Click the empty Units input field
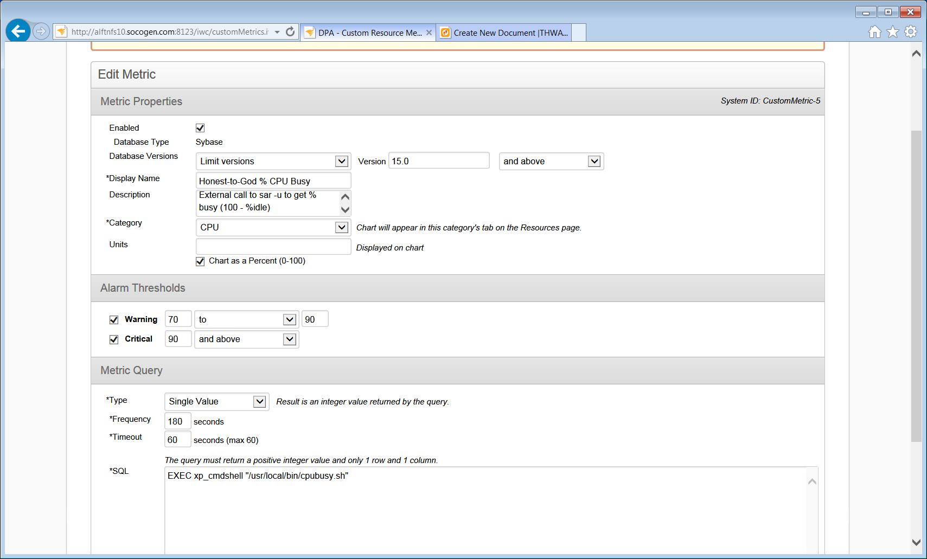This screenshot has height=559, width=927. (273, 247)
